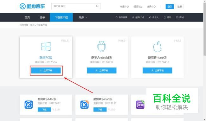Open the 招贤纳士 link
Image resolution: width=206 pixels, height=121 pixels.
point(138,7)
